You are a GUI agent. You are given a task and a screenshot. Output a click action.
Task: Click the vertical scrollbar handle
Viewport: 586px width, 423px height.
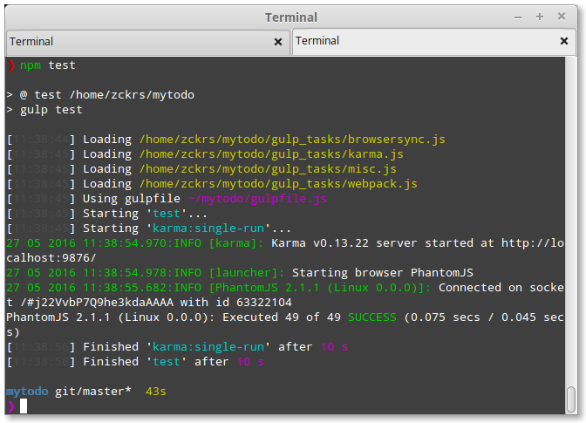[x=571, y=396]
